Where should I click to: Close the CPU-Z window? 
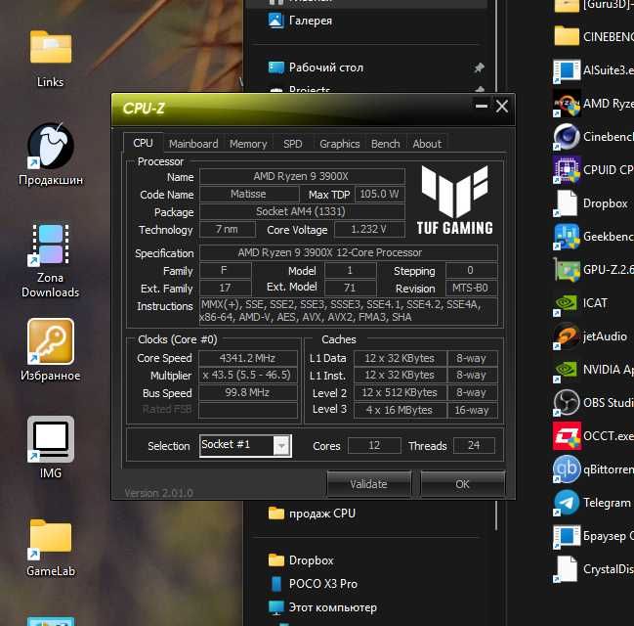(x=502, y=107)
